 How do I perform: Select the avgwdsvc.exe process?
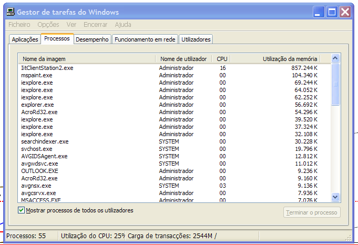coord(175,164)
